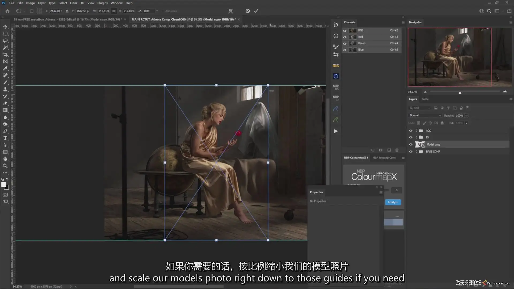Toggle visibility of Red channel

pyautogui.click(x=345, y=37)
